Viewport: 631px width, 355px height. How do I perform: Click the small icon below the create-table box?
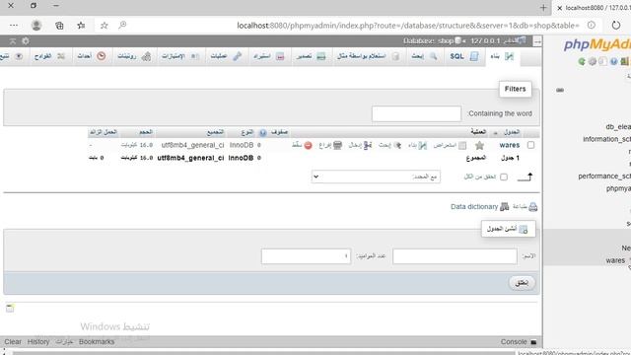pos(10,309)
